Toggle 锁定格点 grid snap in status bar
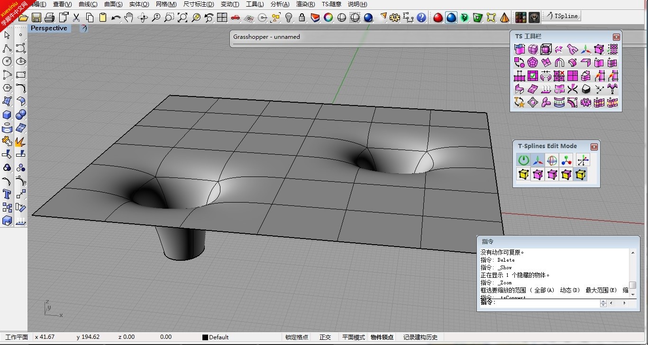Screen dimensions: 648x345 click(297, 337)
